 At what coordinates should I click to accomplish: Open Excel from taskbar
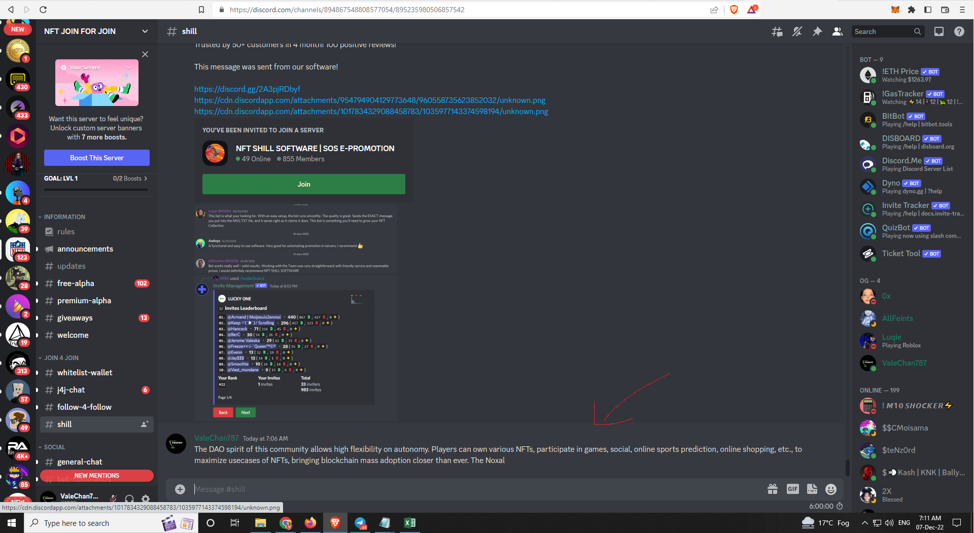[410, 523]
